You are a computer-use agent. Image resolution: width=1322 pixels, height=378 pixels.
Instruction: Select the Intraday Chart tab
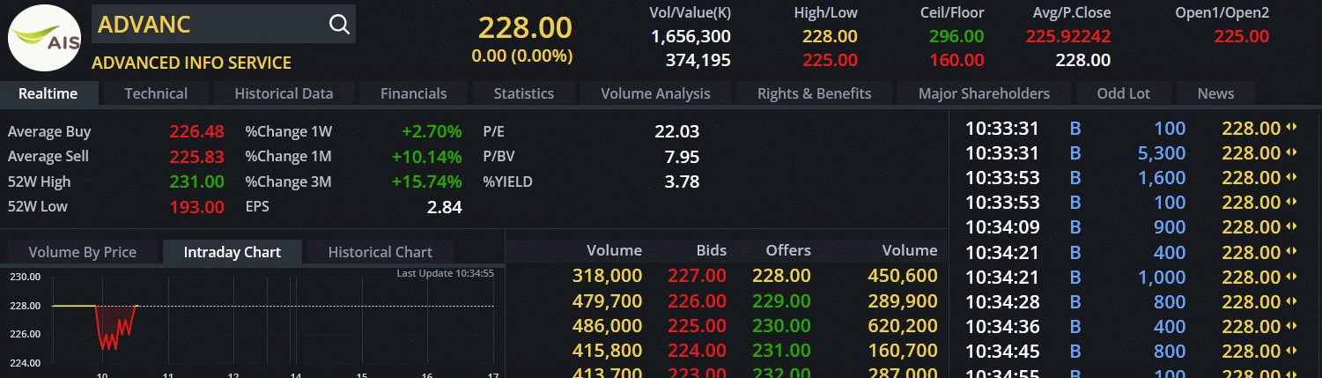[233, 252]
